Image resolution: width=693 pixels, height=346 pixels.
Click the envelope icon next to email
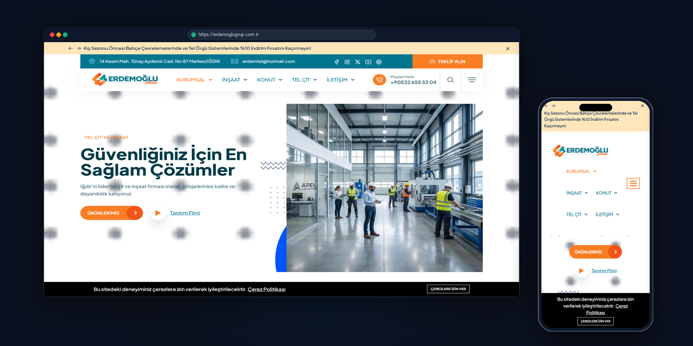click(235, 61)
